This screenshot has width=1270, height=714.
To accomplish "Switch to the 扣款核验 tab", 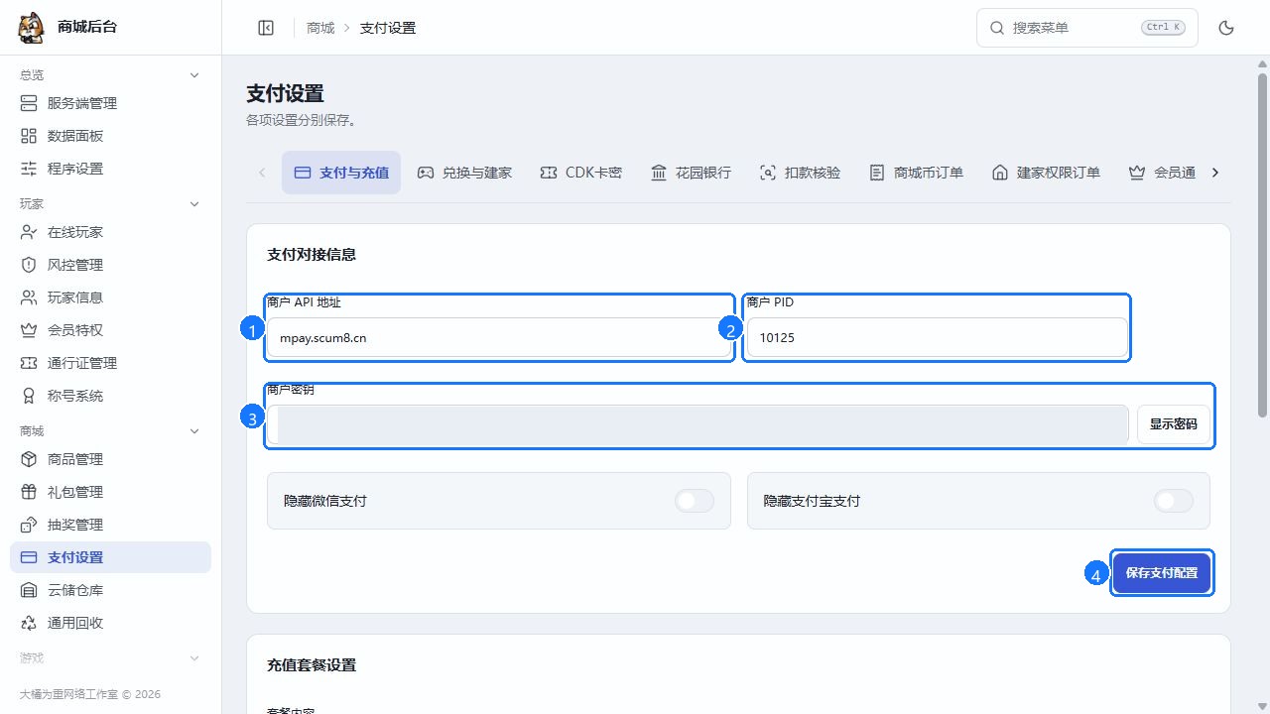I will (800, 173).
